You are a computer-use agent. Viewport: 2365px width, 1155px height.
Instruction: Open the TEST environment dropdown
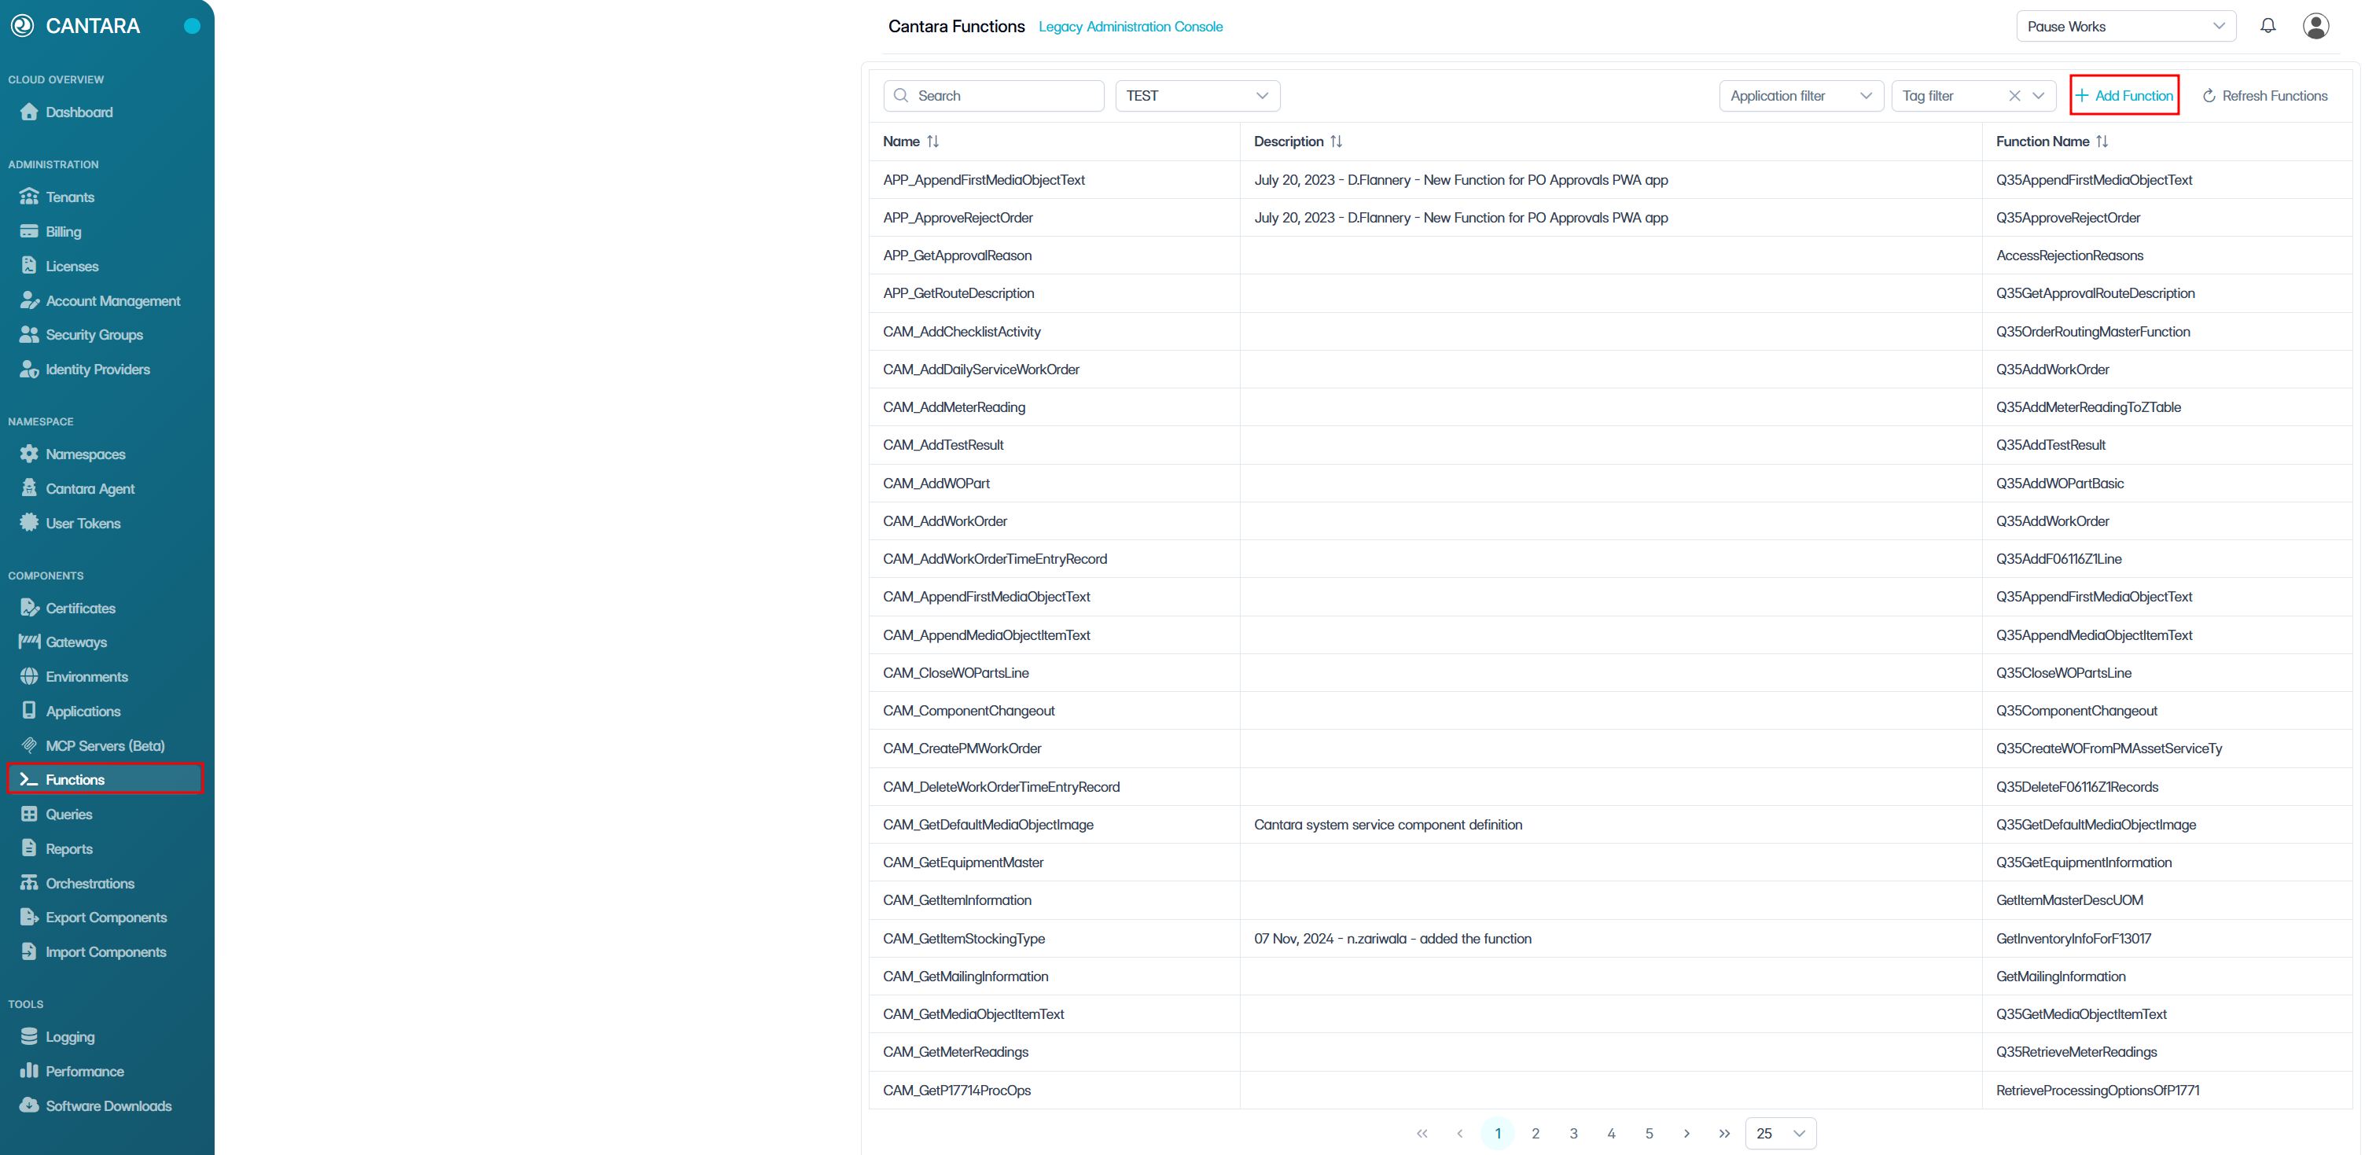pos(1197,95)
